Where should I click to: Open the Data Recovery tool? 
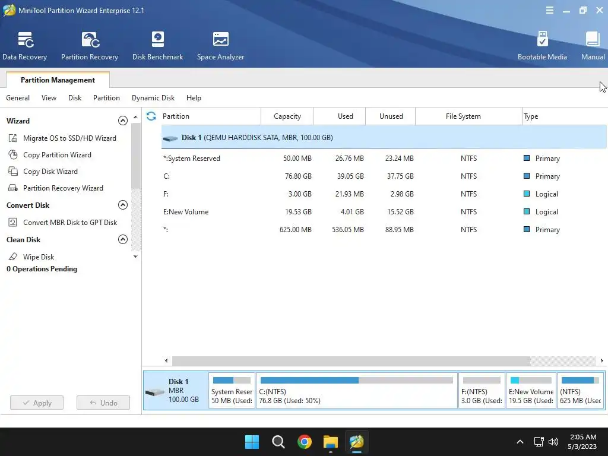click(25, 46)
